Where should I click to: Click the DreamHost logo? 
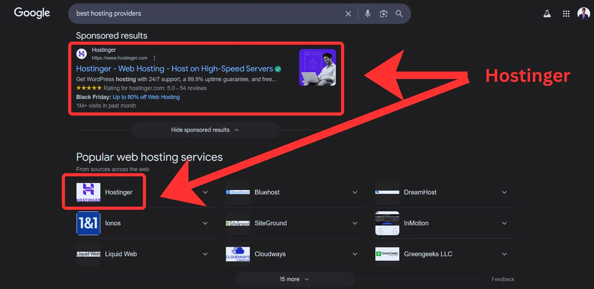[387, 192]
